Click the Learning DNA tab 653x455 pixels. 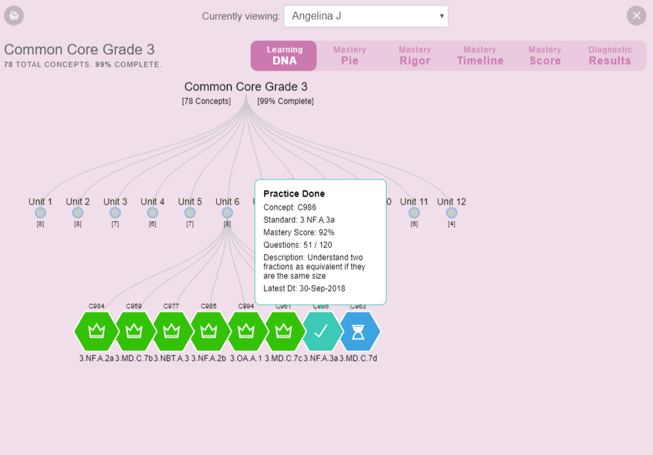tap(284, 55)
